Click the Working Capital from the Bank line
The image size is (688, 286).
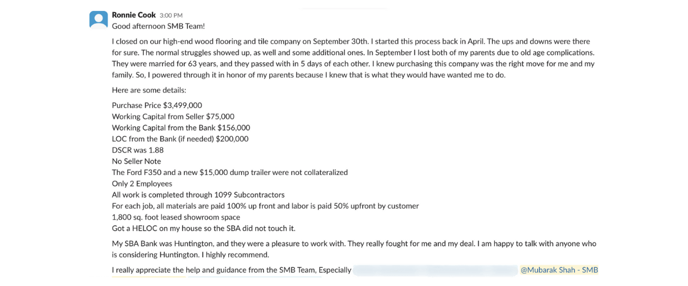tap(181, 128)
